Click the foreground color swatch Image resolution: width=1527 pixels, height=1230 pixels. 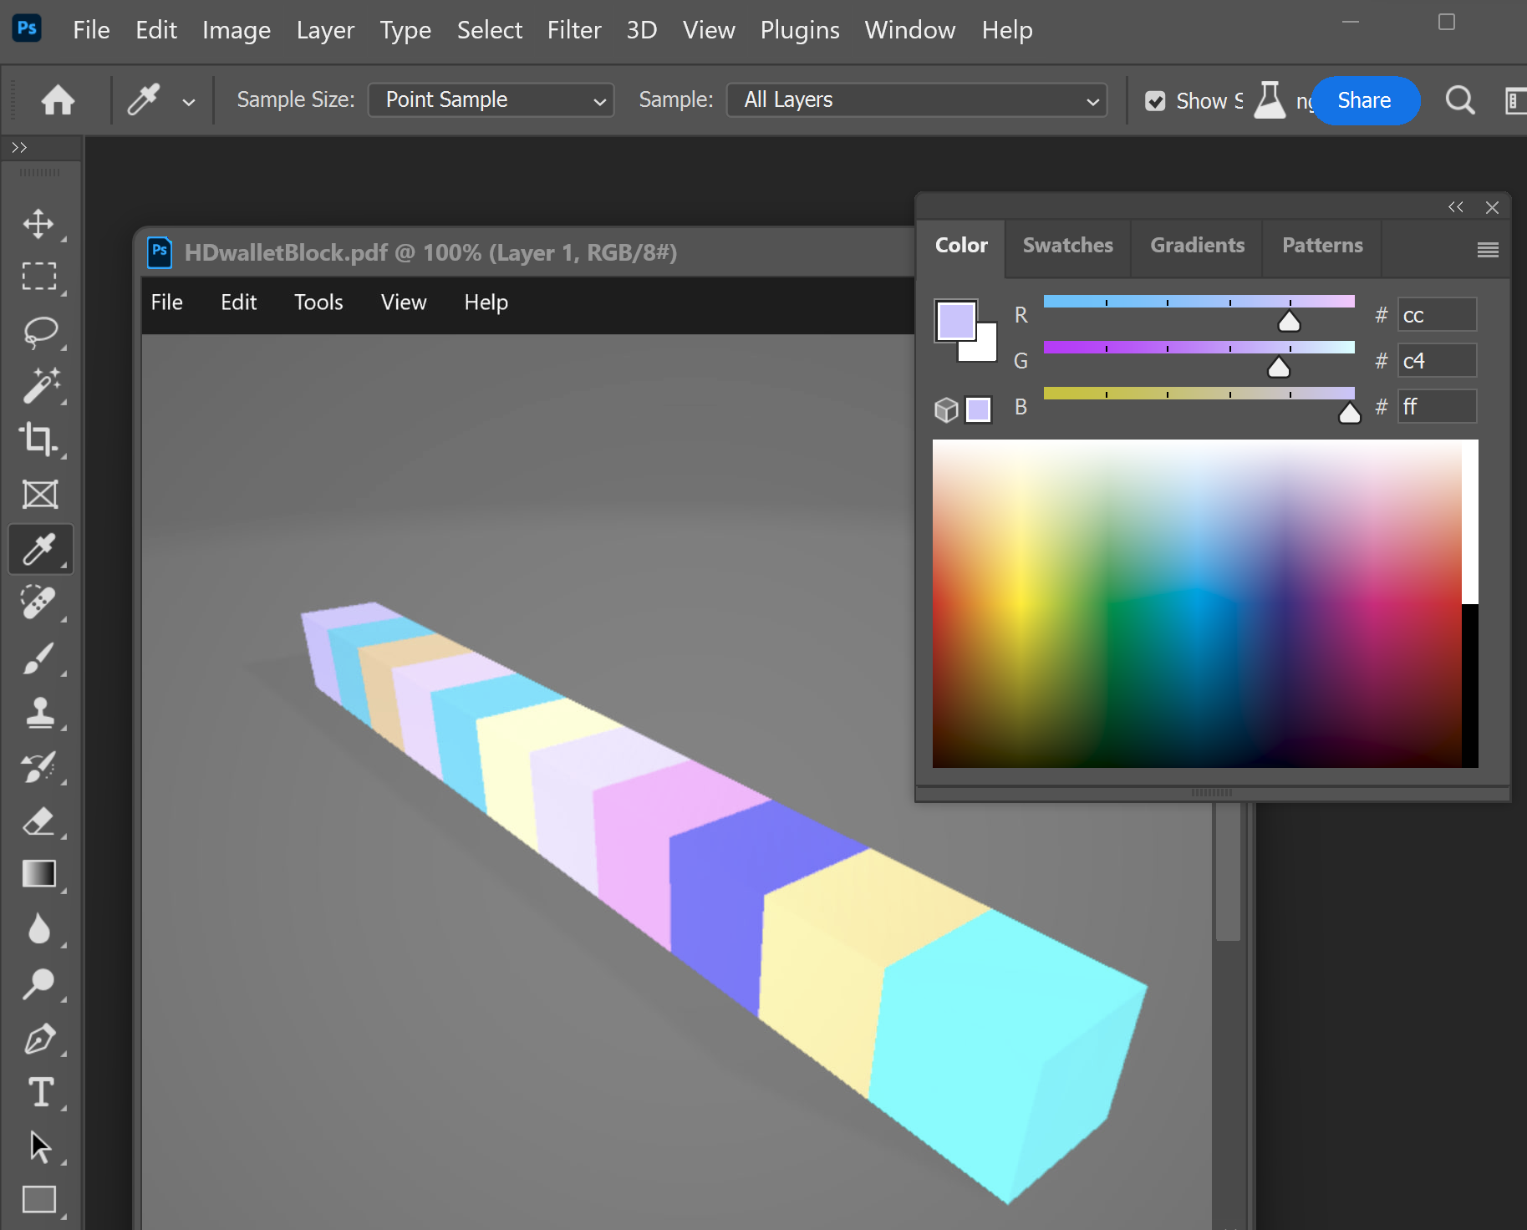(x=956, y=321)
